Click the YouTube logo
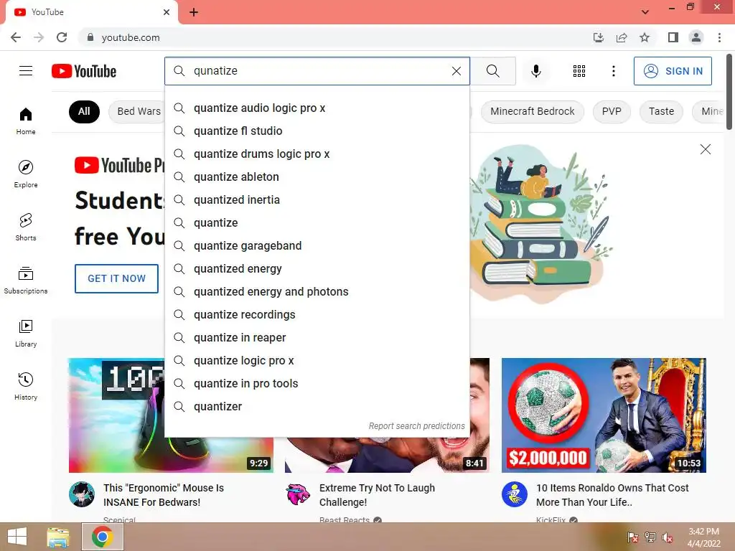Viewport: 735px width, 551px height. click(84, 71)
